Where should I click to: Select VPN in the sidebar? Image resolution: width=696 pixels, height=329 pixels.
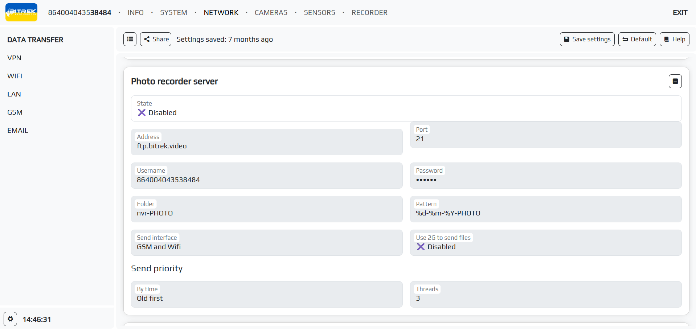click(x=15, y=58)
